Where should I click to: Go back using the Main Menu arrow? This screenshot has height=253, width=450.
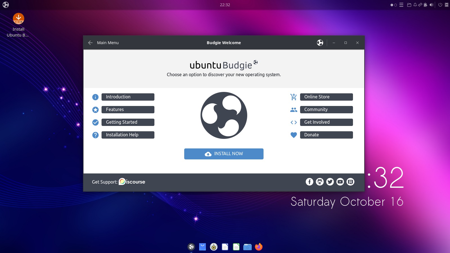click(x=90, y=43)
